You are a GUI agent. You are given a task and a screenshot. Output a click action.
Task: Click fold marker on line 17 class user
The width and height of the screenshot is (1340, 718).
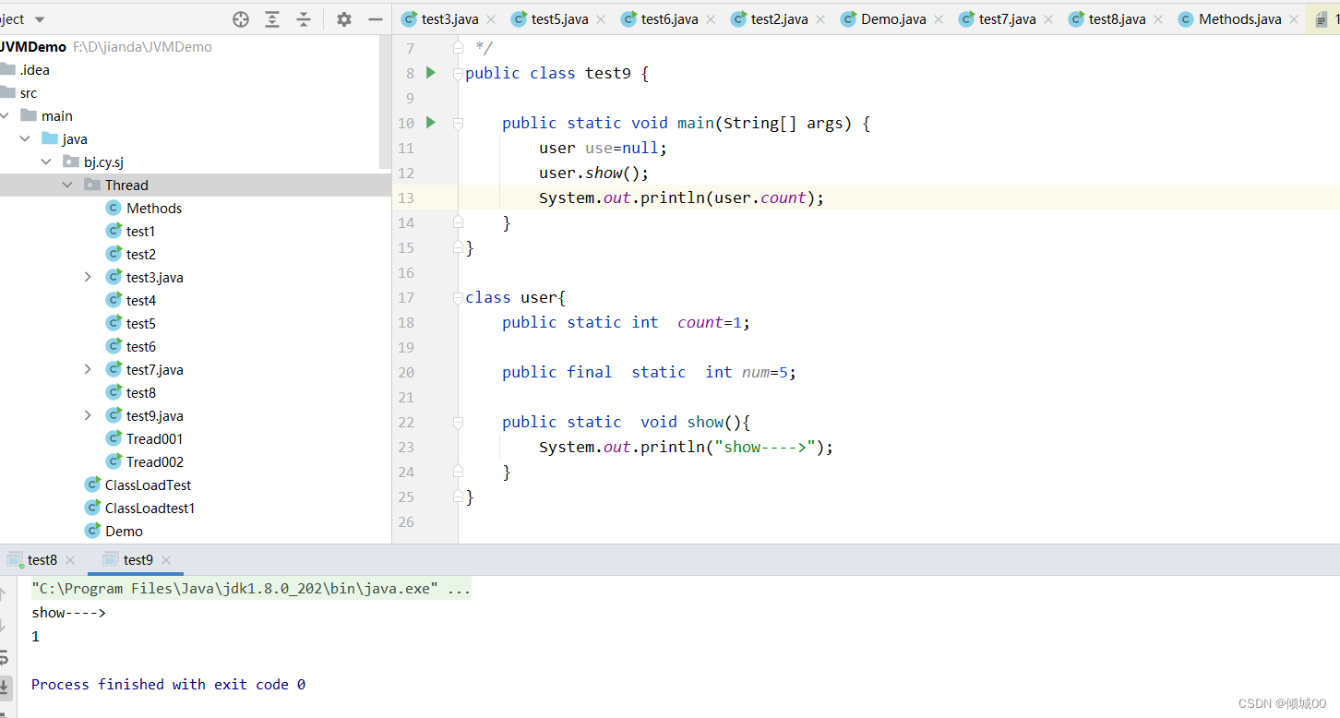[458, 297]
